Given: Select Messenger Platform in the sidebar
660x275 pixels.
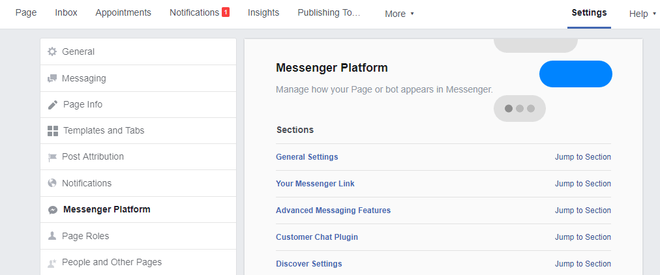Looking at the screenshot, I should tap(138, 209).
